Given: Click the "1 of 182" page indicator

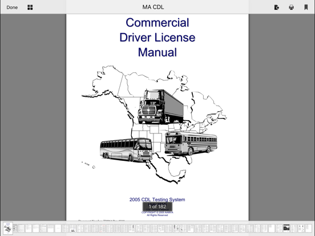Looking at the screenshot, I should tap(157, 206).
